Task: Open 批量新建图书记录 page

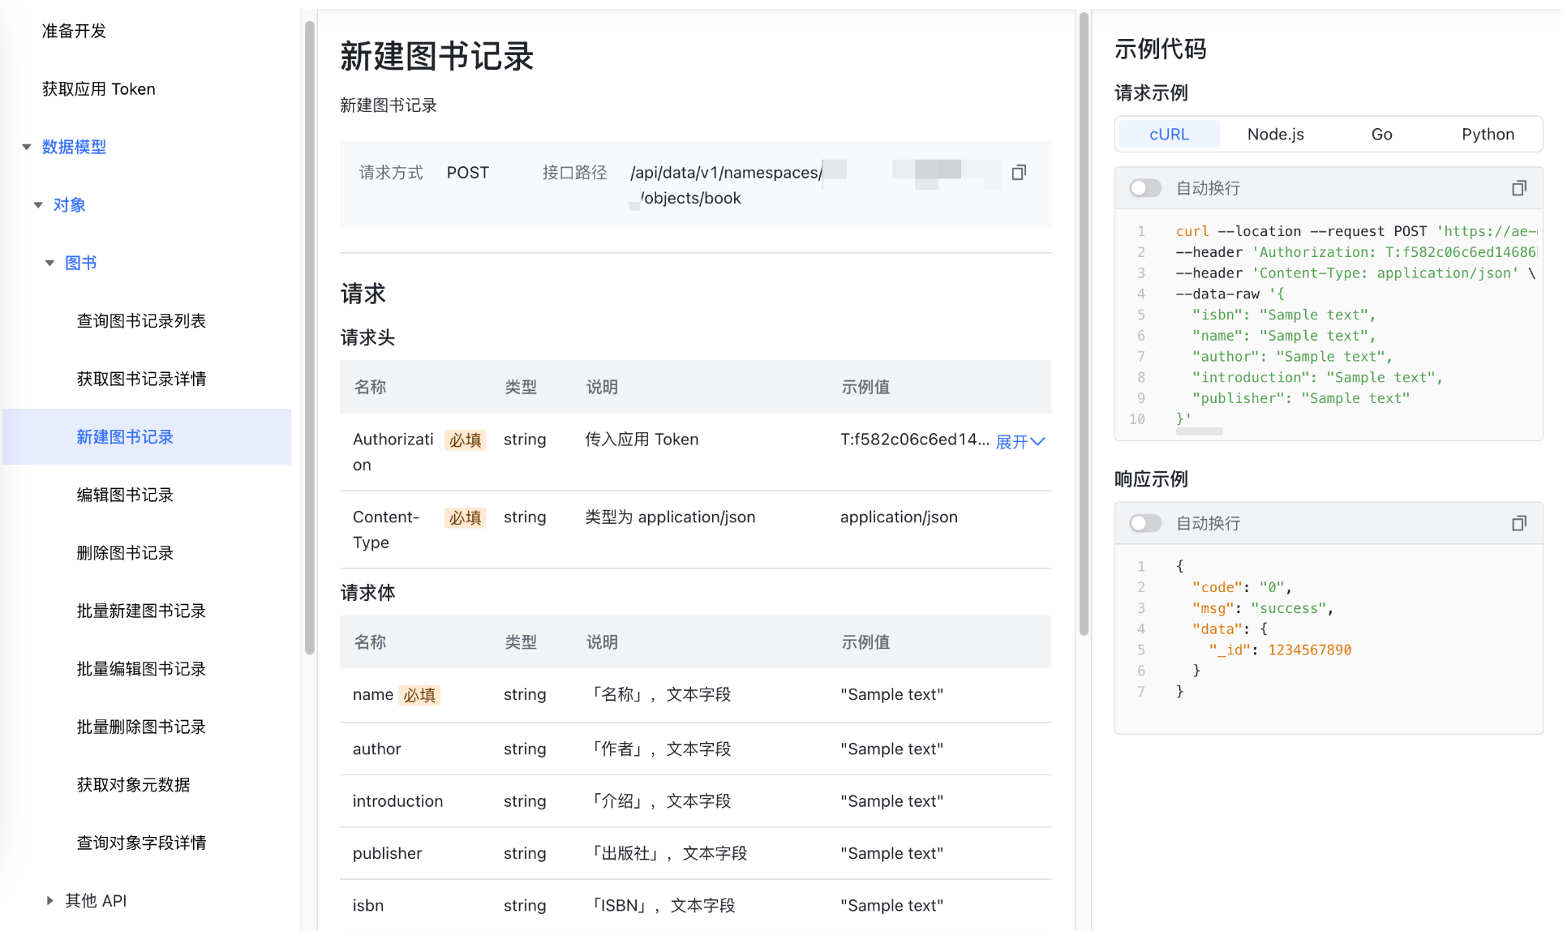Action: [141, 611]
